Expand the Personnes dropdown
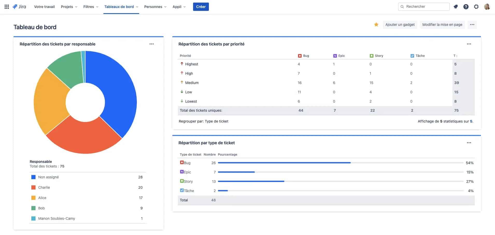 (155, 7)
